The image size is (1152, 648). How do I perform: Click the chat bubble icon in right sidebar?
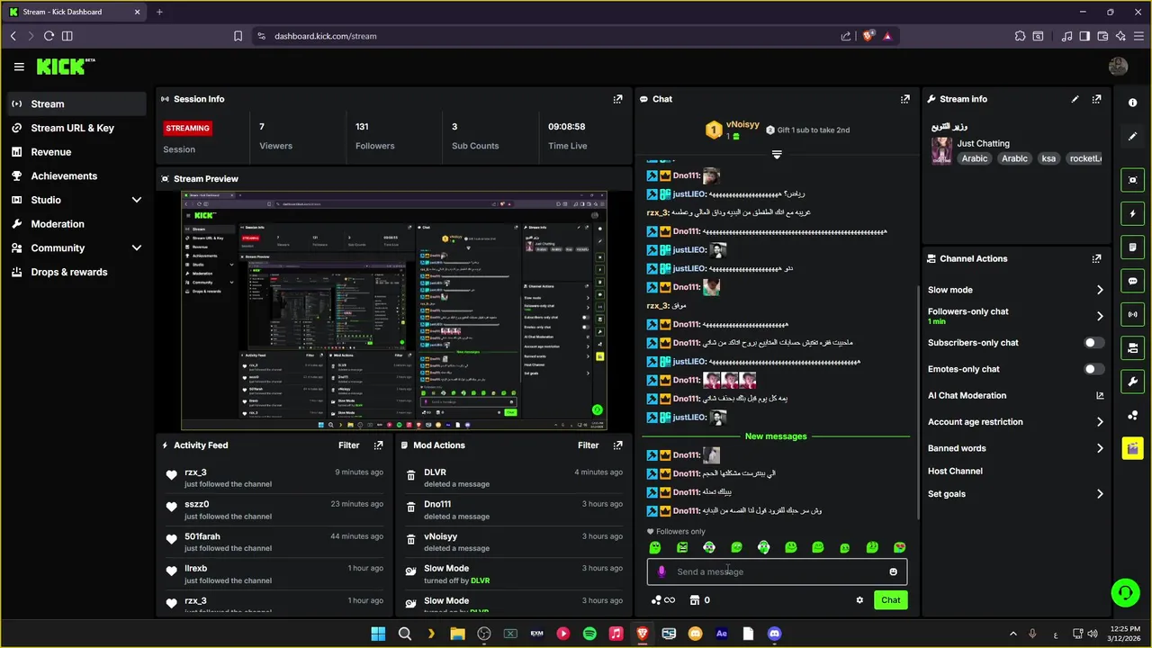click(x=1132, y=281)
